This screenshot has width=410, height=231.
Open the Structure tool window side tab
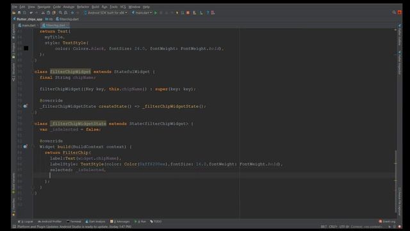tap(13, 73)
